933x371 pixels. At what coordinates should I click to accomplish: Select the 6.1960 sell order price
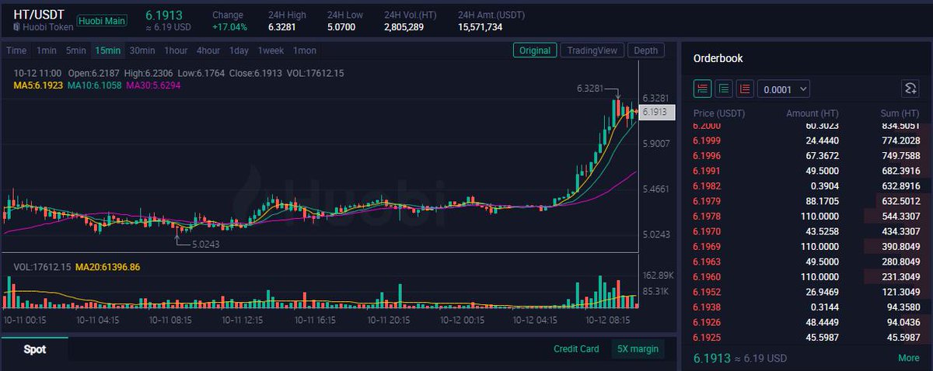pyautogui.click(x=706, y=277)
